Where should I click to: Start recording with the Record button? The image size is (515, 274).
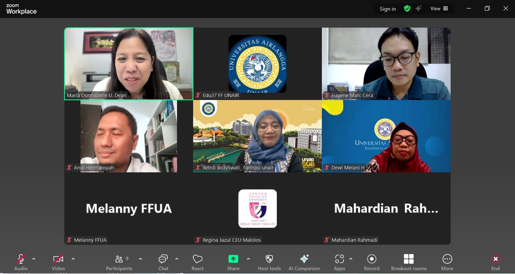[372, 262]
